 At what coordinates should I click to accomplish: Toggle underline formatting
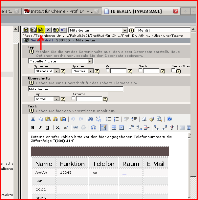coord(48,127)
